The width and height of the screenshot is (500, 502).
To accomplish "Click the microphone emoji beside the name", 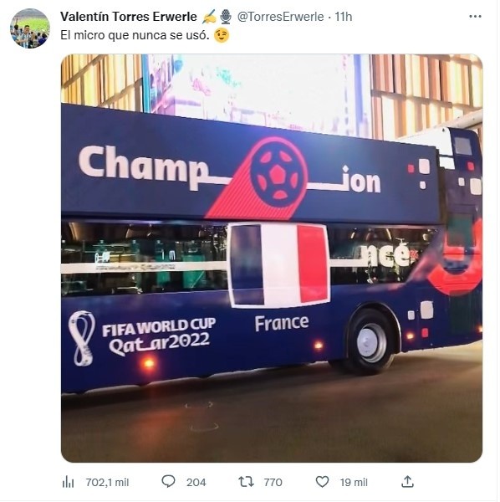I will tap(226, 17).
